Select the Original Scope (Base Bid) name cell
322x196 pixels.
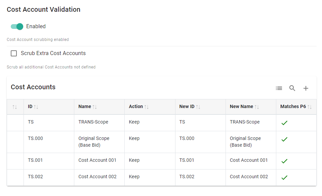94,142
